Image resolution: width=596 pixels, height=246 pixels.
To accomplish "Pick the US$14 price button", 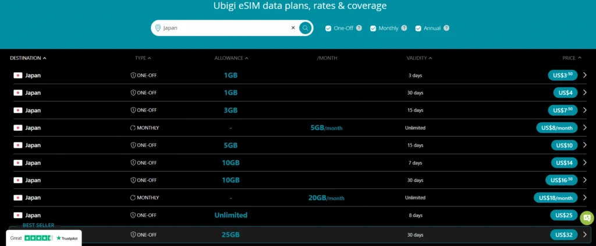I will (564, 162).
